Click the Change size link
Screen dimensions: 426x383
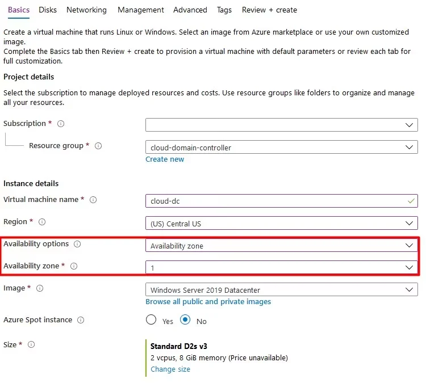[170, 369]
